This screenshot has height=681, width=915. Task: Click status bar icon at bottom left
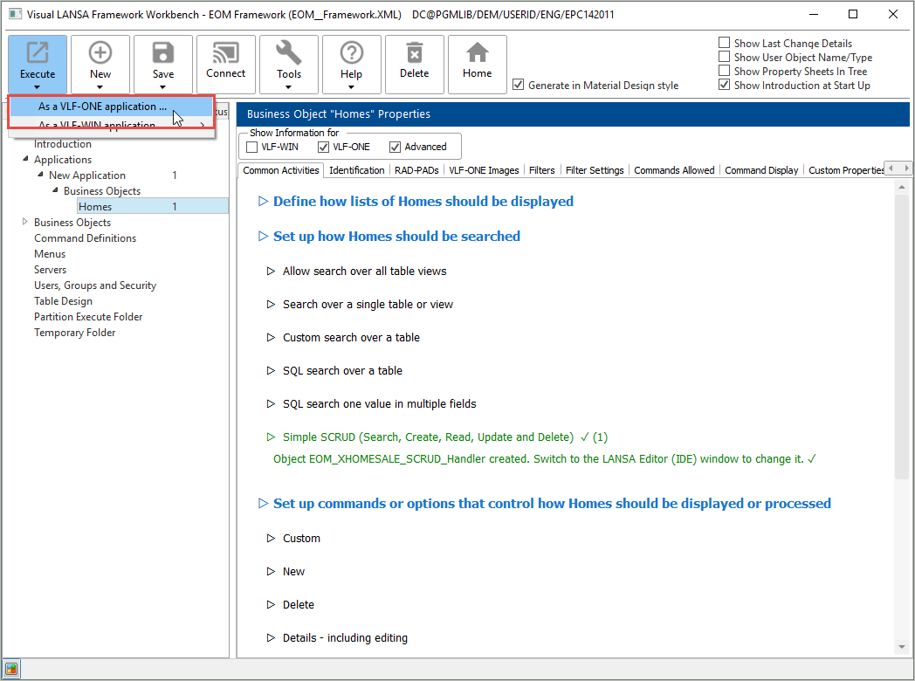(x=11, y=669)
